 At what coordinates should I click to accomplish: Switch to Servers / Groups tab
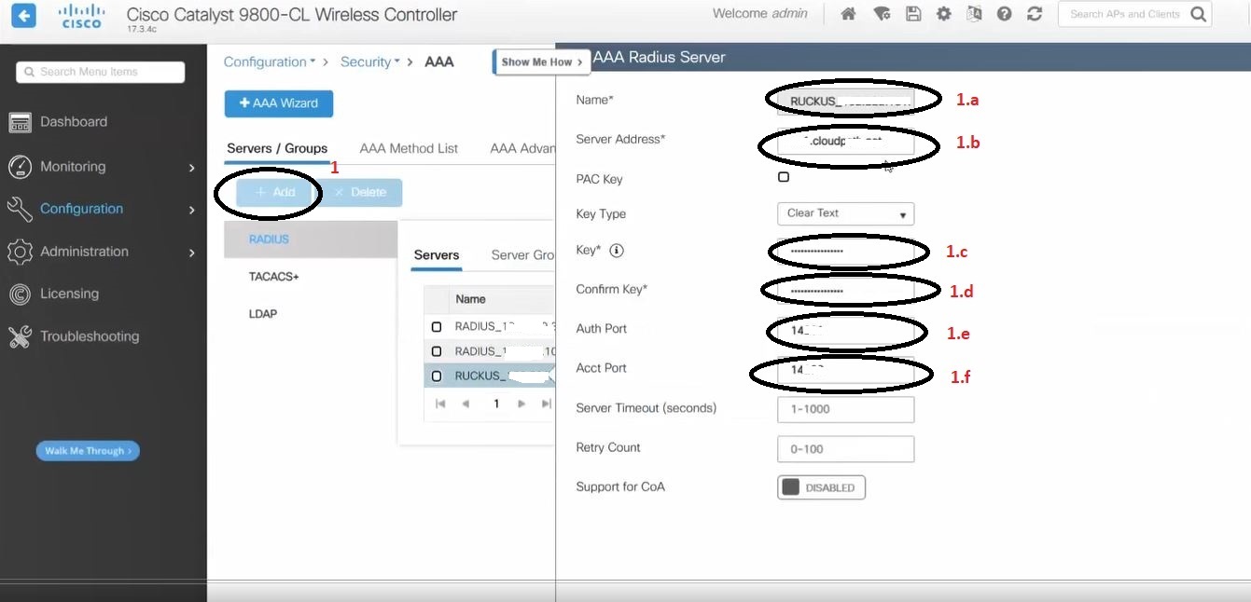tap(277, 148)
